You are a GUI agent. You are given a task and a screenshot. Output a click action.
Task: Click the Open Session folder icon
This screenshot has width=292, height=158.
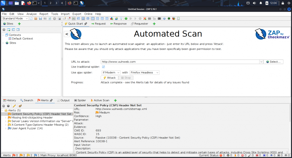click(36, 18)
